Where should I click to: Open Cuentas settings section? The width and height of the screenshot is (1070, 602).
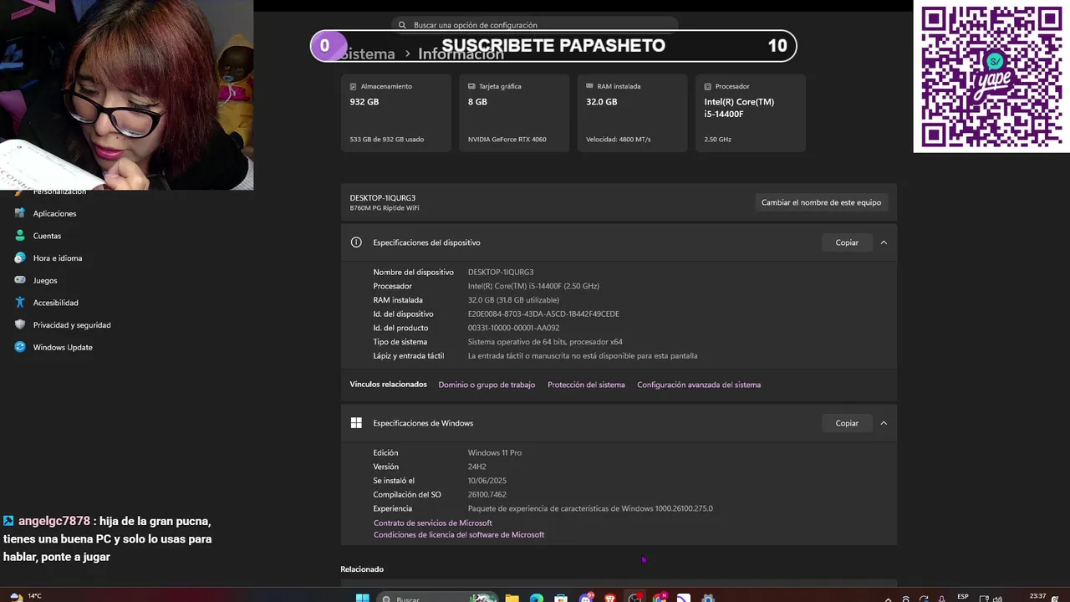[x=47, y=236]
